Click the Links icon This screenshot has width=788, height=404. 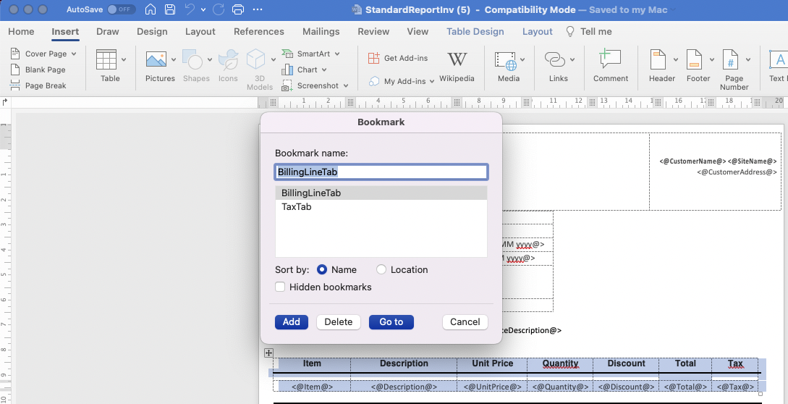[x=555, y=59]
